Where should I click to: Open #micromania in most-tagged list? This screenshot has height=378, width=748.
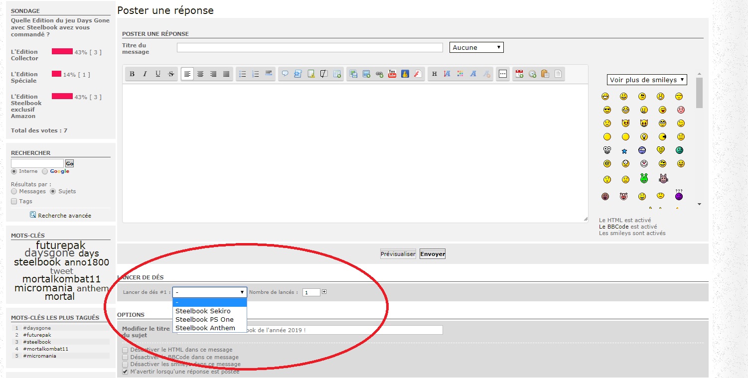39,356
